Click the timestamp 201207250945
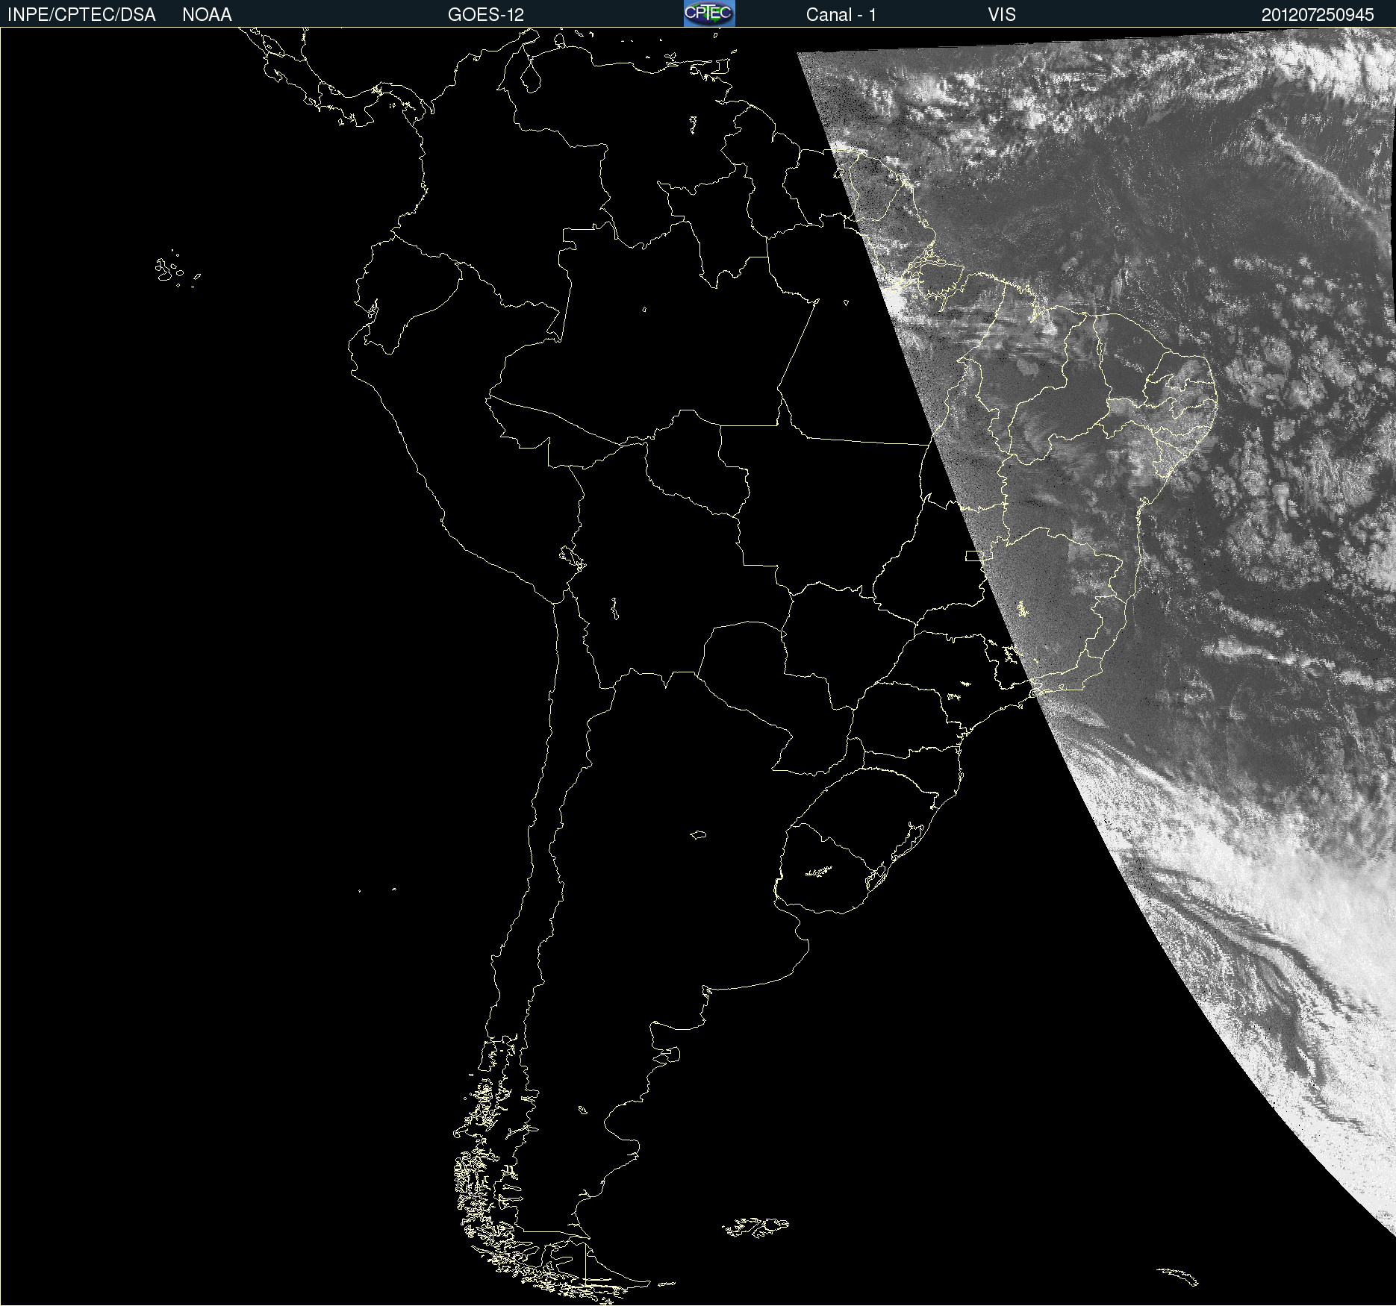This screenshot has width=1396, height=1306. pos(1318,15)
